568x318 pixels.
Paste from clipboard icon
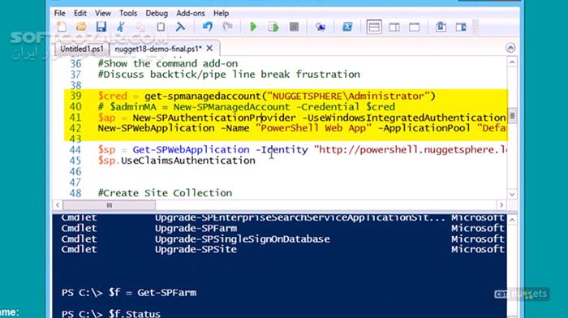161,27
